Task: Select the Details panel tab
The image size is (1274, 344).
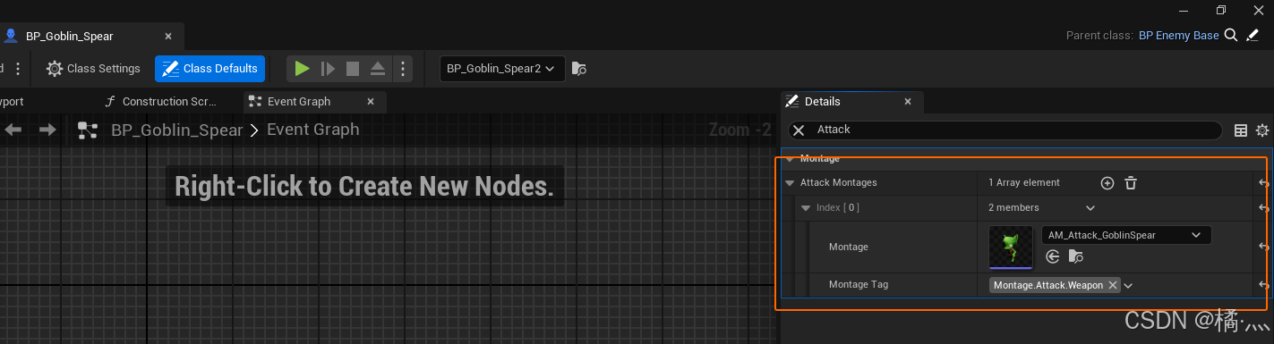Action: (823, 102)
